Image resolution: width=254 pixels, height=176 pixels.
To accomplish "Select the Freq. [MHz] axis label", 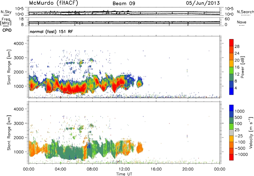I will [6, 22].
